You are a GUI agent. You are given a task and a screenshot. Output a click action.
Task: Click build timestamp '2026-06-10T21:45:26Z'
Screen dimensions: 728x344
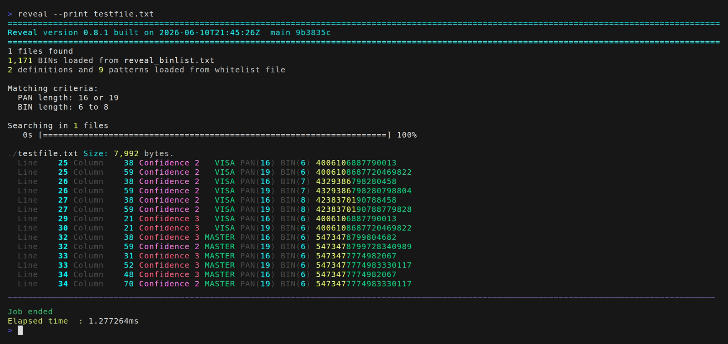point(210,33)
